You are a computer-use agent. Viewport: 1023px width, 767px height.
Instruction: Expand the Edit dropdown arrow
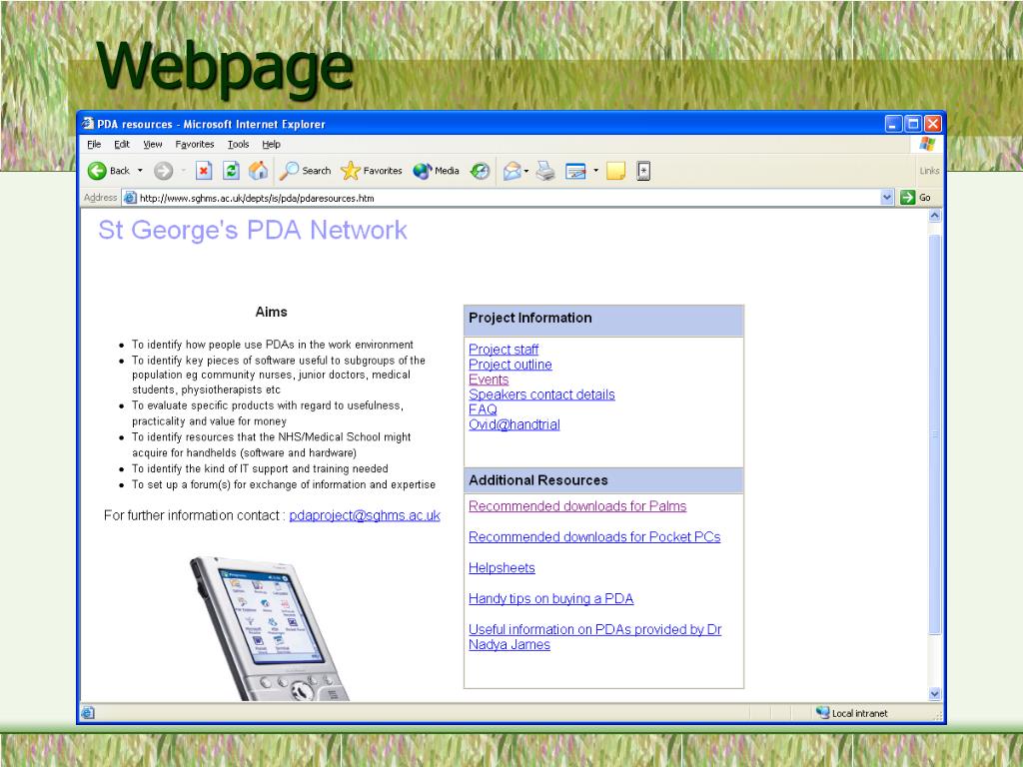tap(595, 171)
